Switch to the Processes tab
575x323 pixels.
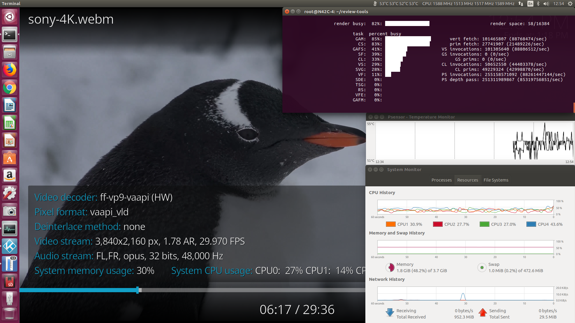tap(441, 180)
